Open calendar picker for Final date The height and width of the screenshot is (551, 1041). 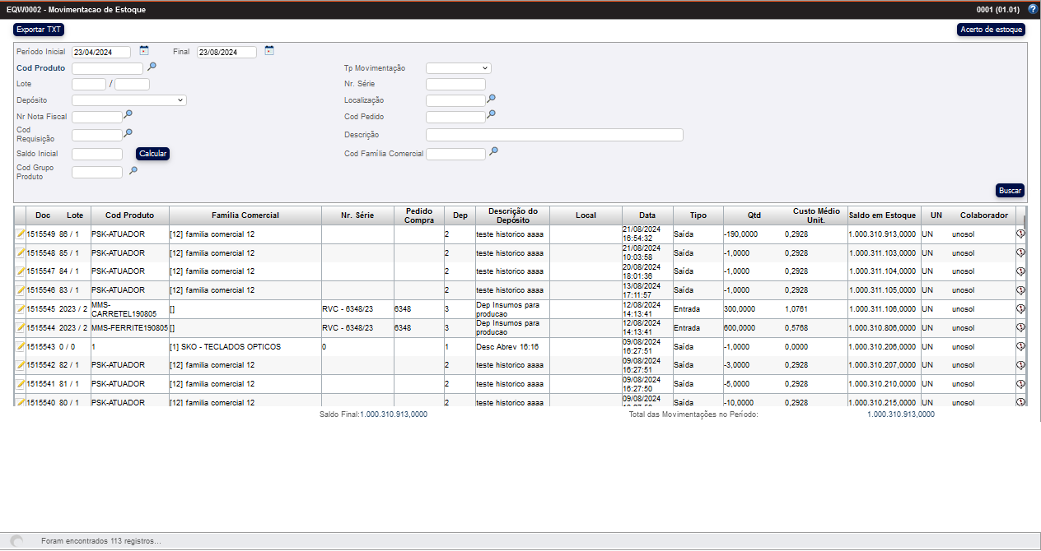point(268,51)
